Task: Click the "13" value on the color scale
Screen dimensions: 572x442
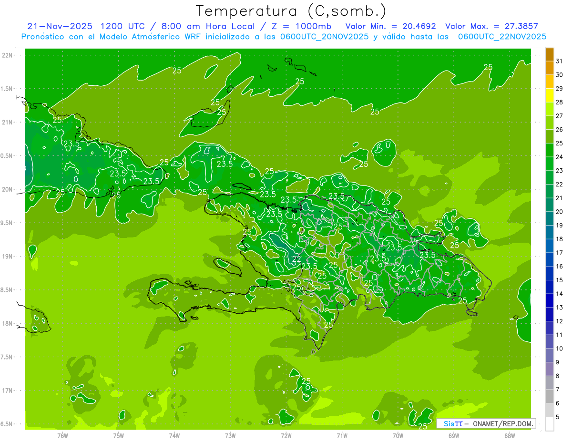Action: point(559,308)
